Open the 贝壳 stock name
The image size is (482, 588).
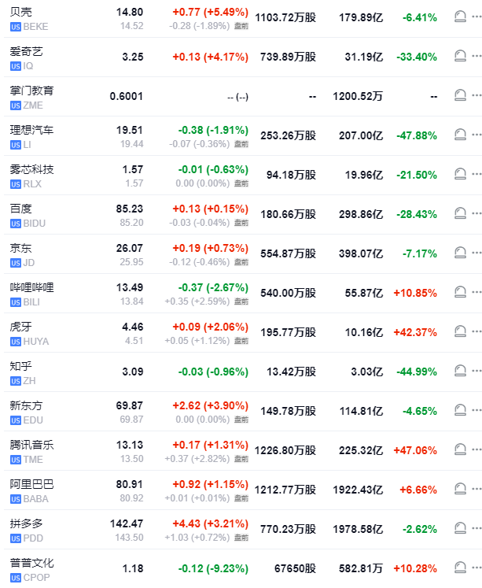21,12
